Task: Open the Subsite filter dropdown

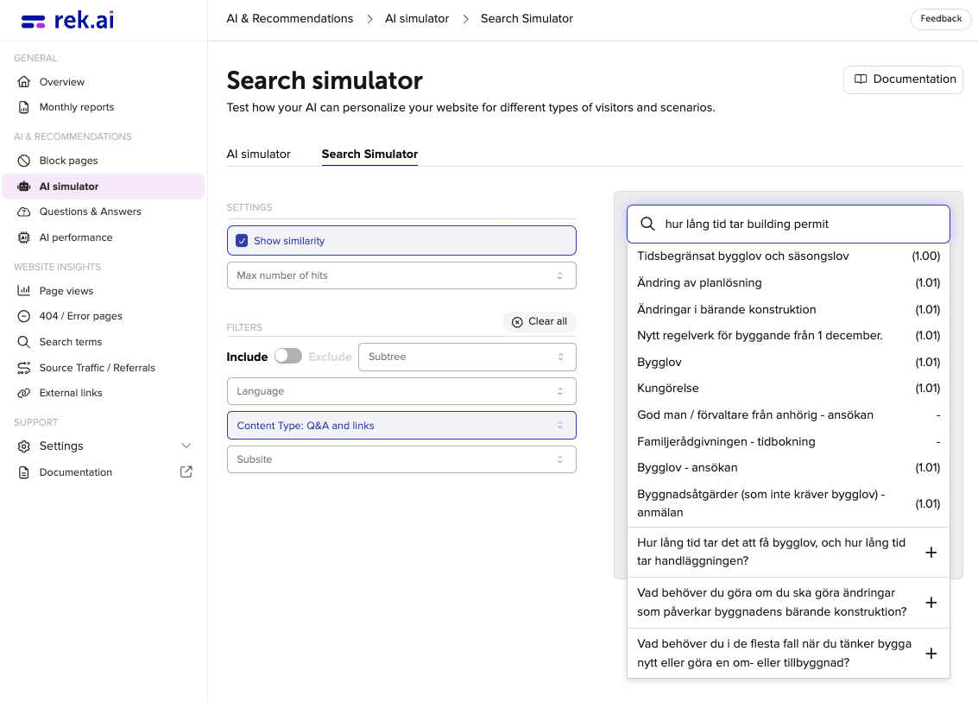Action: pyautogui.click(x=401, y=459)
